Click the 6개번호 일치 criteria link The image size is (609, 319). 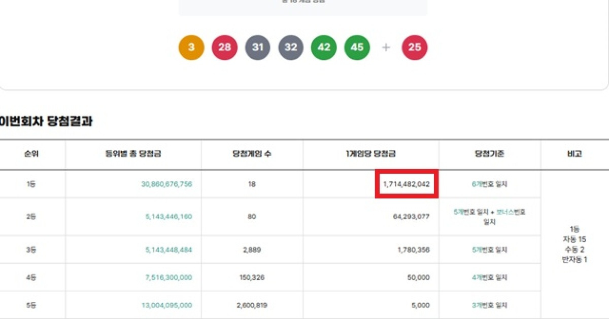(489, 184)
